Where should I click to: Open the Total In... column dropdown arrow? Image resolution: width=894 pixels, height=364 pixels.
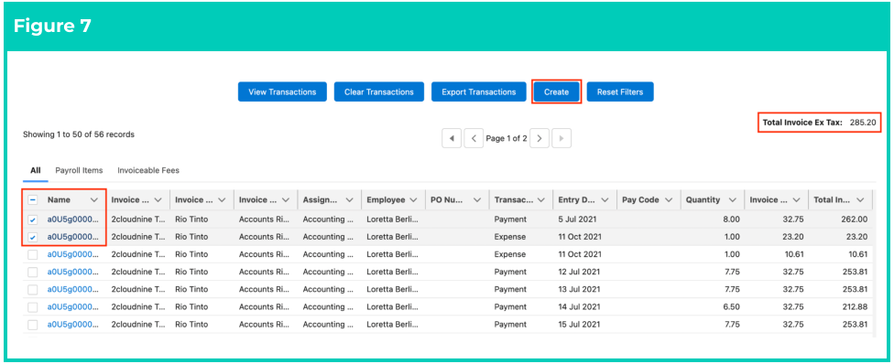coord(860,200)
